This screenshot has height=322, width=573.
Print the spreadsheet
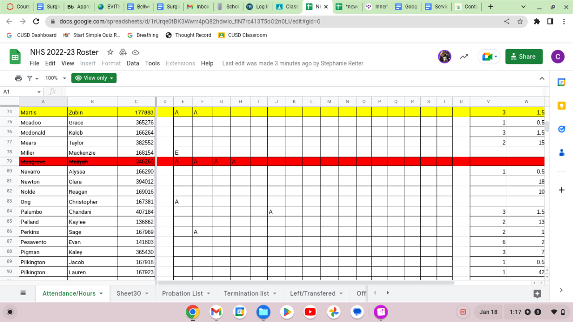tap(18, 78)
